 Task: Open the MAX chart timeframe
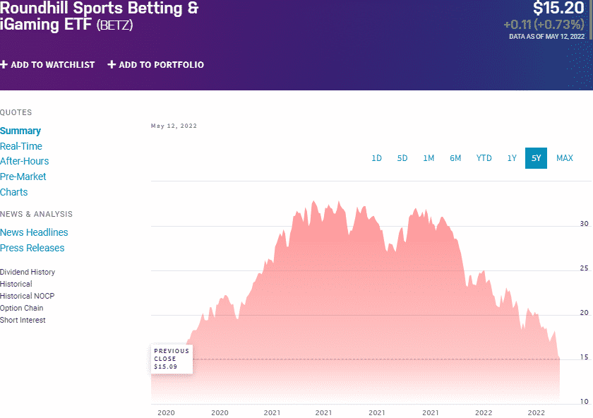coord(565,158)
